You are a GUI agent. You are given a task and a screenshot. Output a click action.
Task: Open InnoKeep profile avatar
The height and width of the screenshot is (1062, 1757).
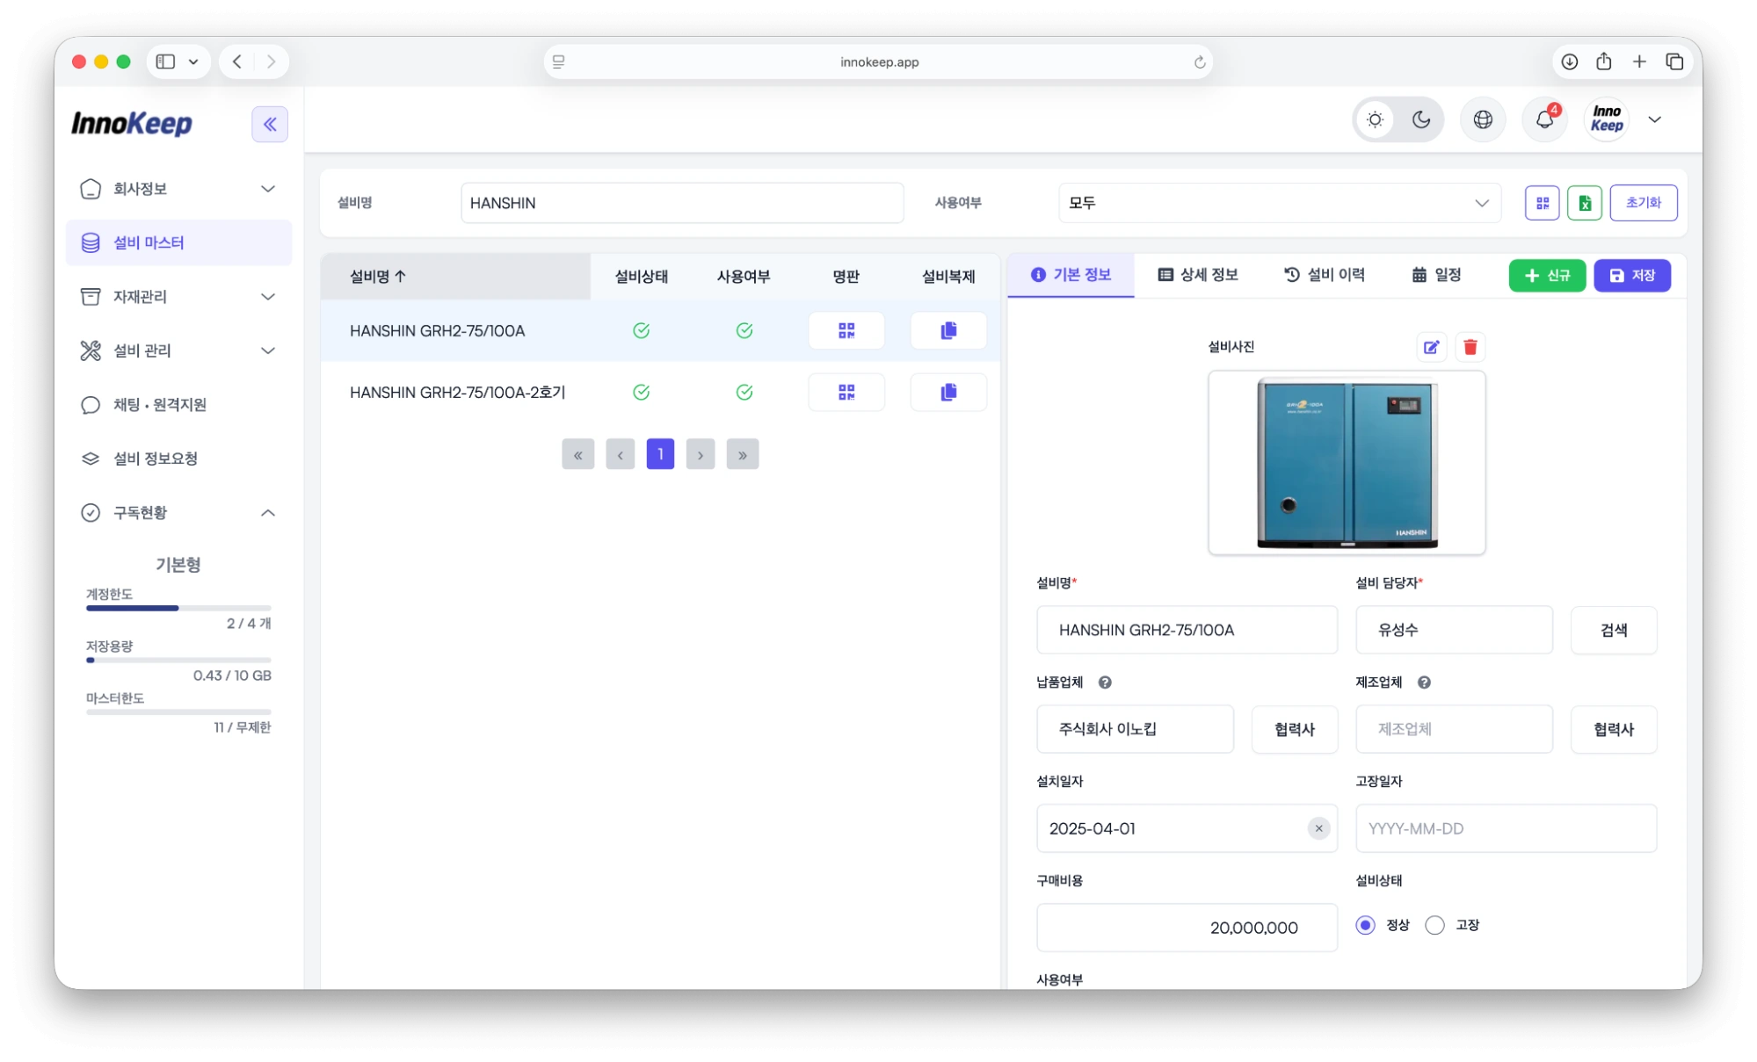click(x=1607, y=119)
